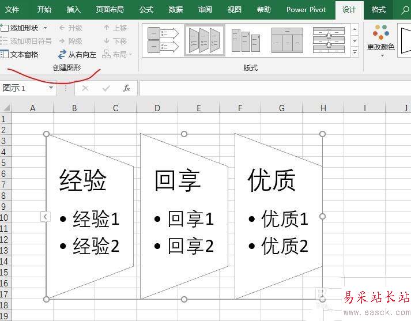Screen dimensions: 411x321
Task: Select column D header
Action: click(157, 108)
